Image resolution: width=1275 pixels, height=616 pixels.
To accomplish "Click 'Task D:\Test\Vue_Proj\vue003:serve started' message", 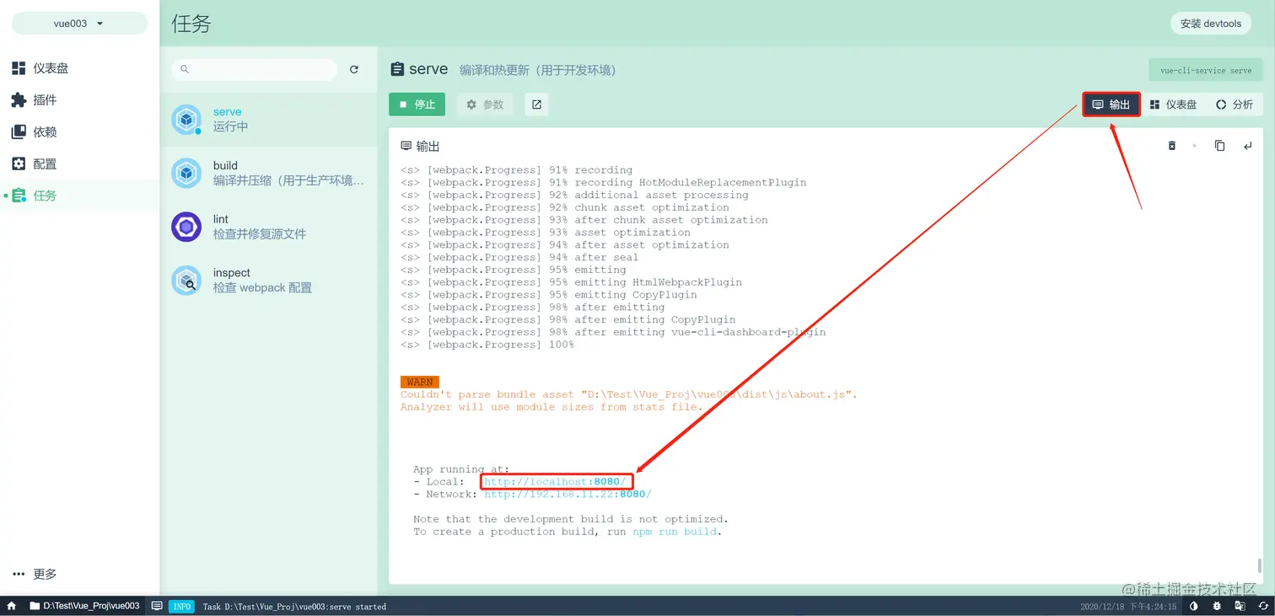I will (294, 607).
